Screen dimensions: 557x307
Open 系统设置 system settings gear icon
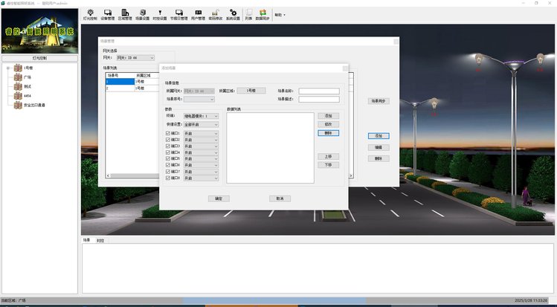234,13
